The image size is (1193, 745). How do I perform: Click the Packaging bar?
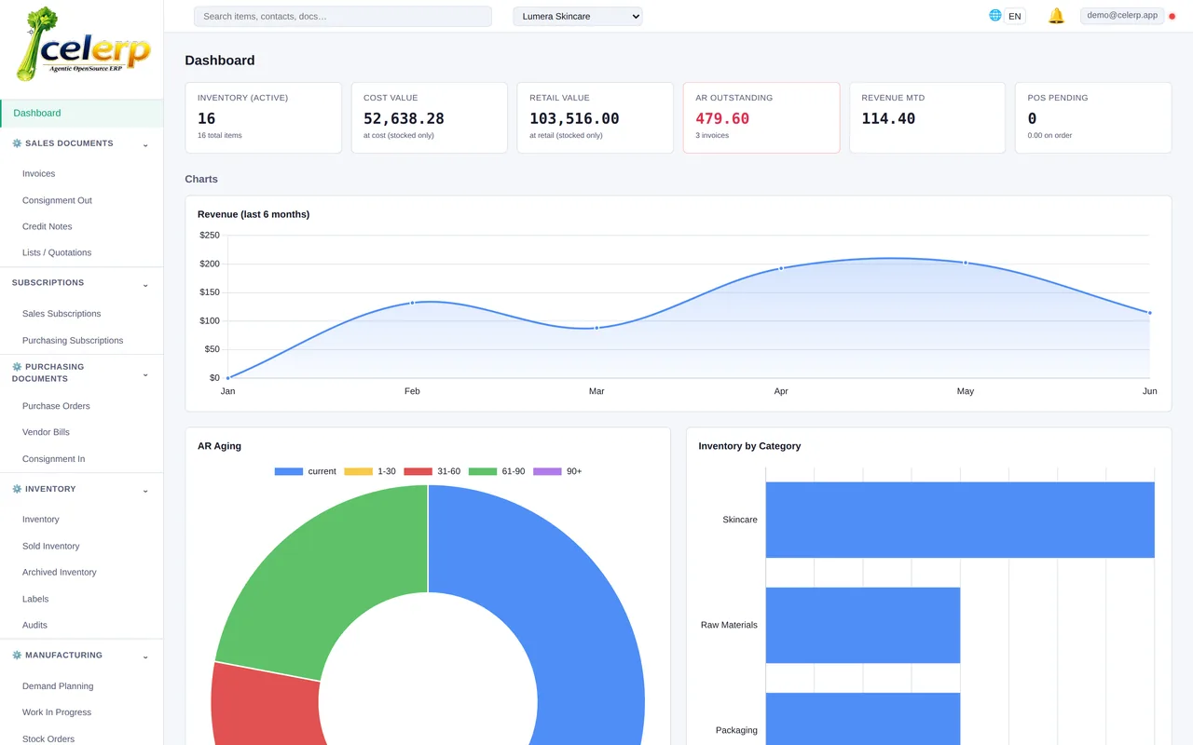pos(863,719)
